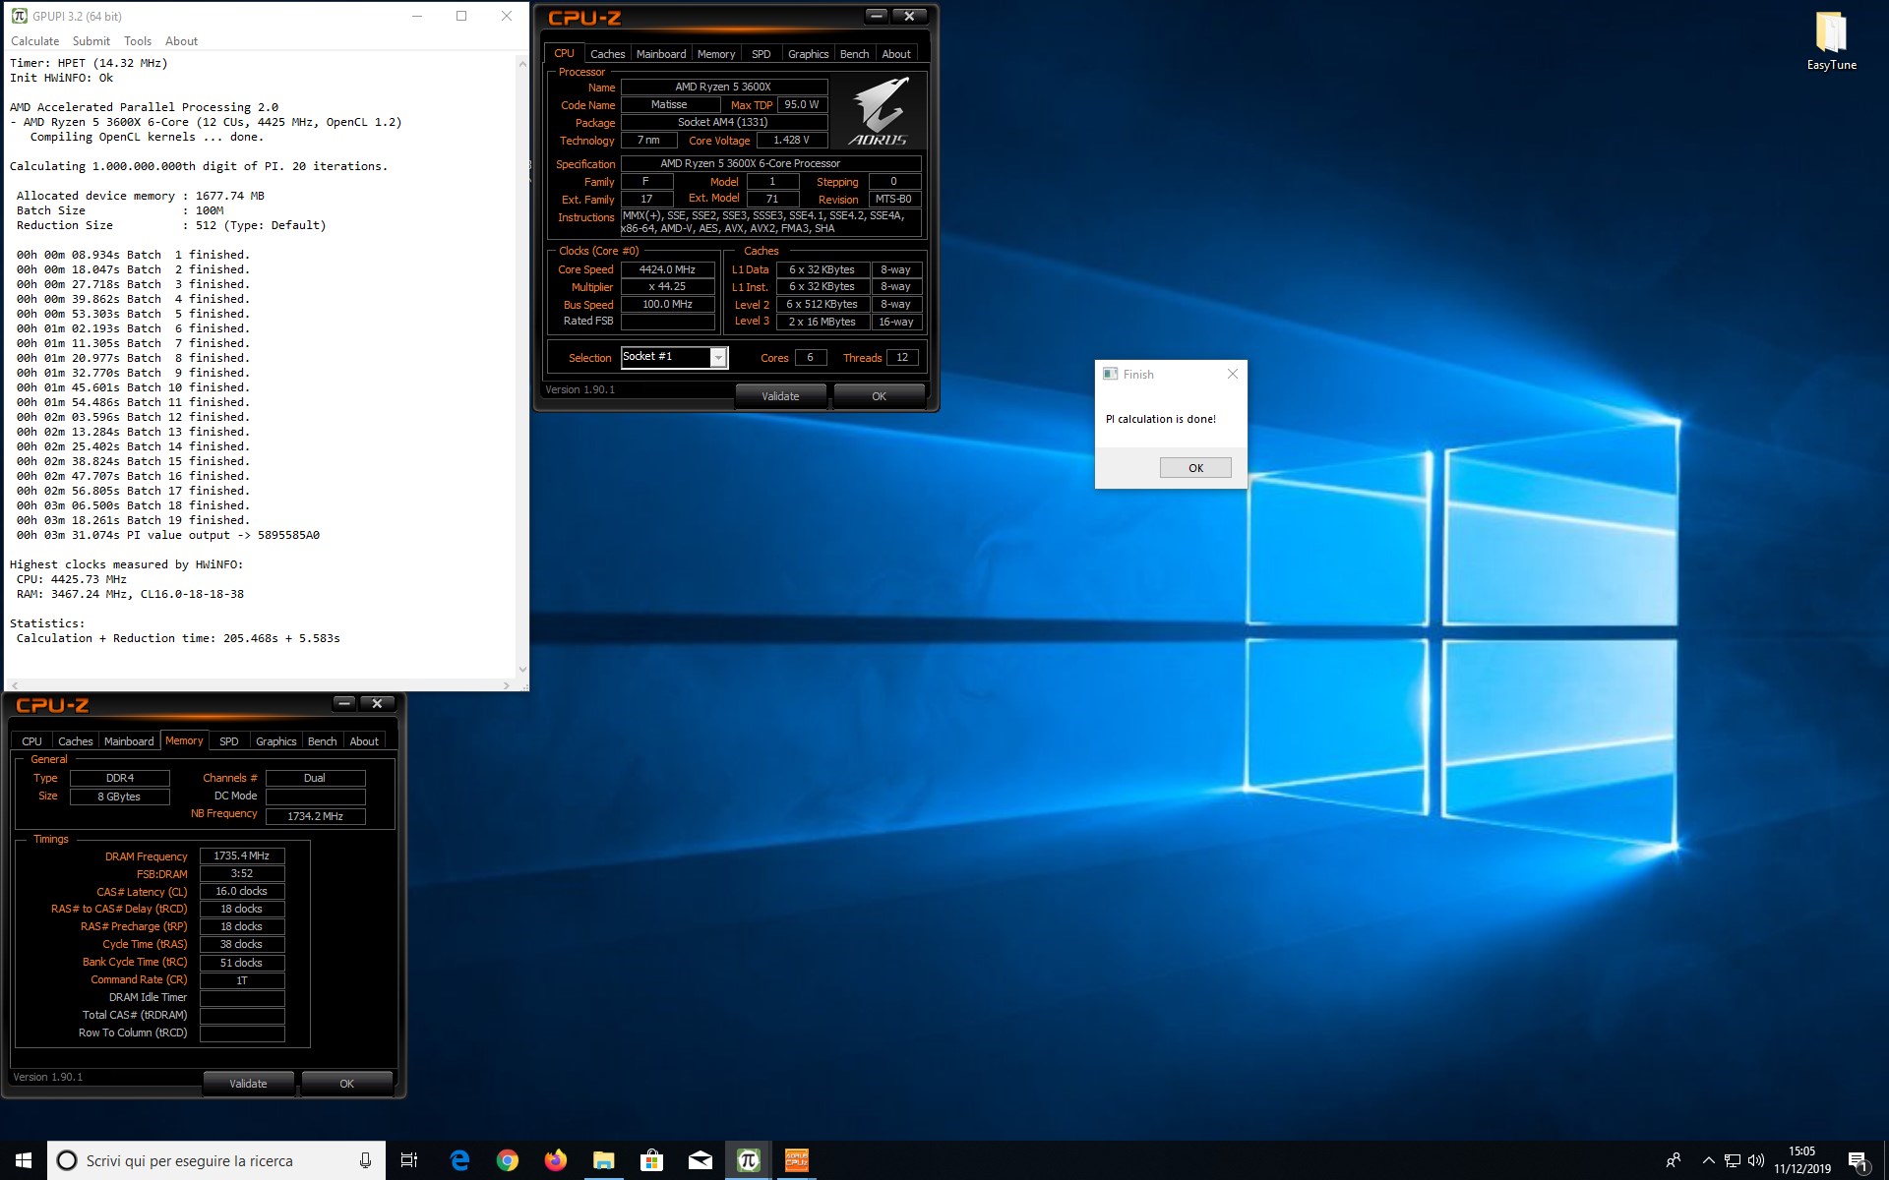Switch to CPU-Z in the taskbar
This screenshot has height=1180, width=1889.
pyautogui.click(x=796, y=1160)
